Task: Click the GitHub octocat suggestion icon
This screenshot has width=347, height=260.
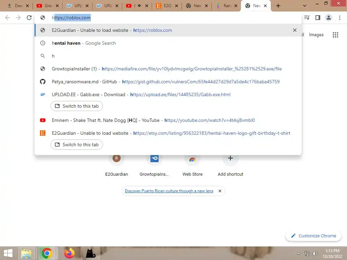Action: click(x=43, y=82)
